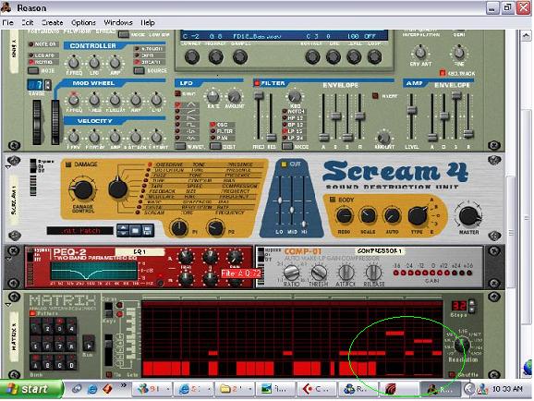Image resolution: width=534 pixels, height=401 pixels.
Task: Click the Scream 4 patch up/down selector
Action: click(x=123, y=230)
